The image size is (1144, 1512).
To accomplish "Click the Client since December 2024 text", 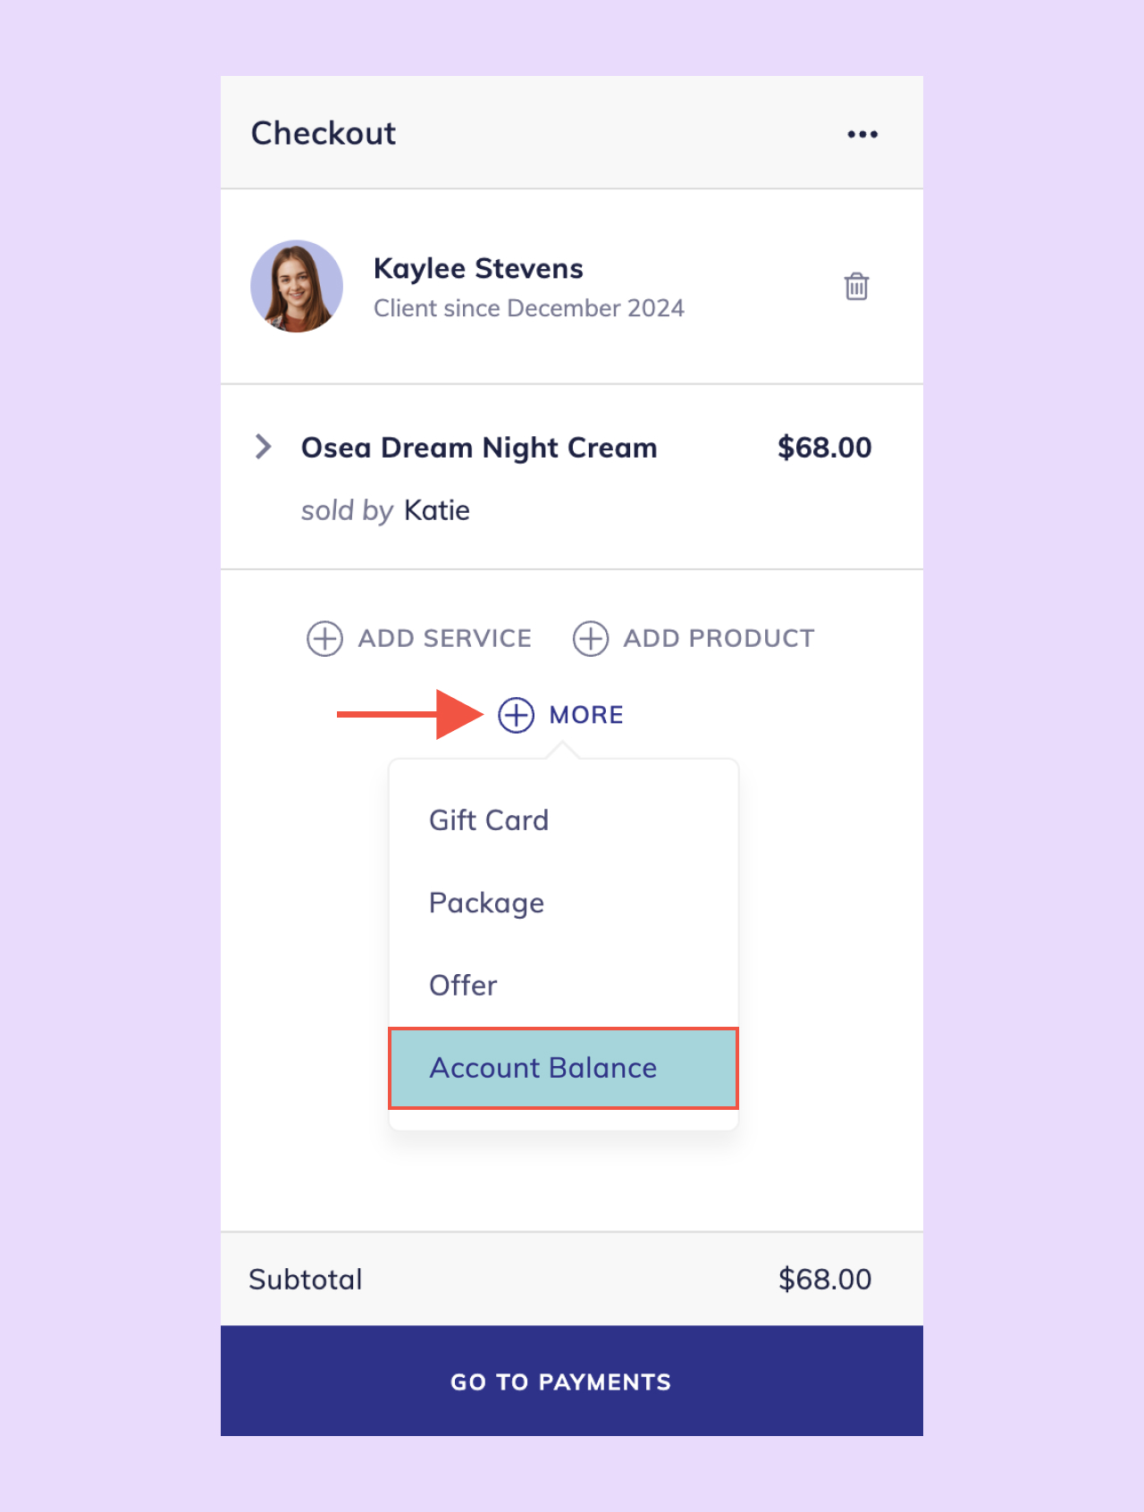I will (x=529, y=308).
